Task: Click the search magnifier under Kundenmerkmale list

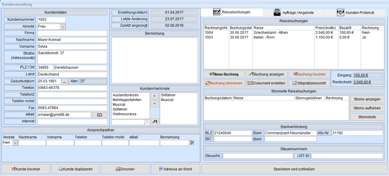Action: point(146,122)
